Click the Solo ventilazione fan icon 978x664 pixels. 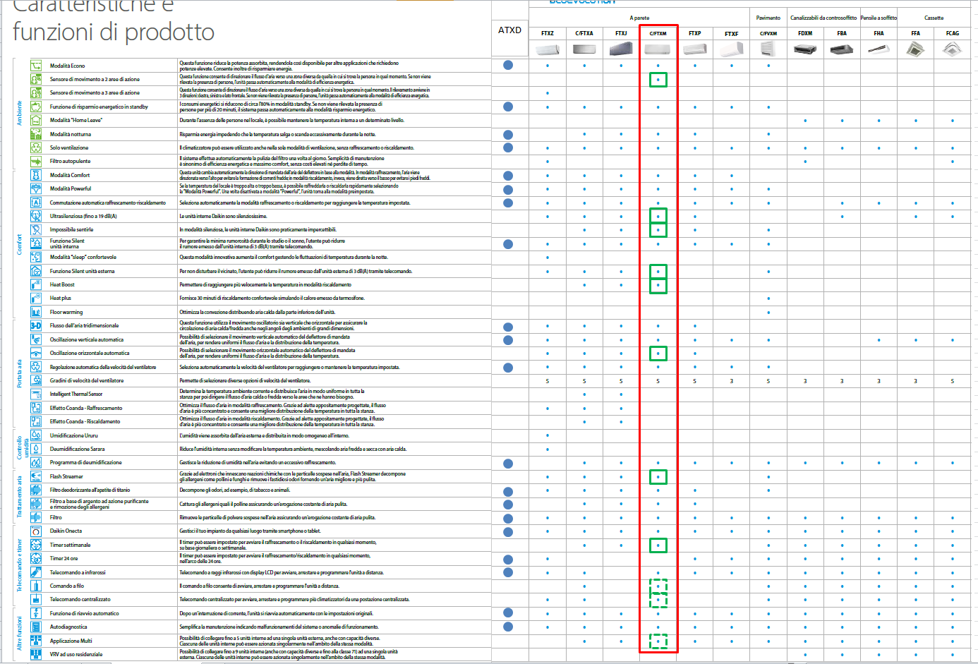point(36,147)
